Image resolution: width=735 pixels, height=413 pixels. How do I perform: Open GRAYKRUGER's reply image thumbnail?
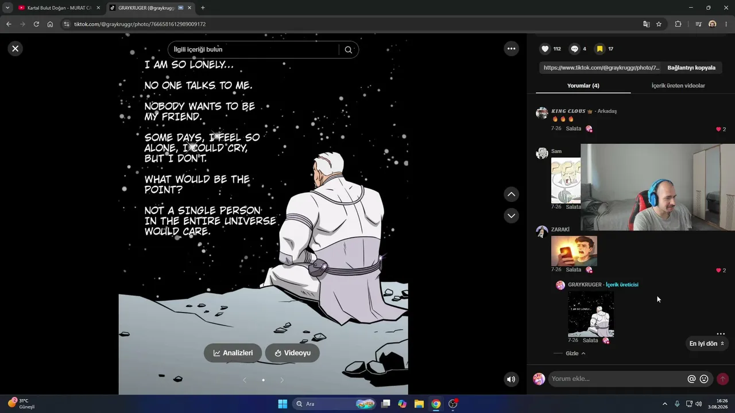(x=591, y=314)
